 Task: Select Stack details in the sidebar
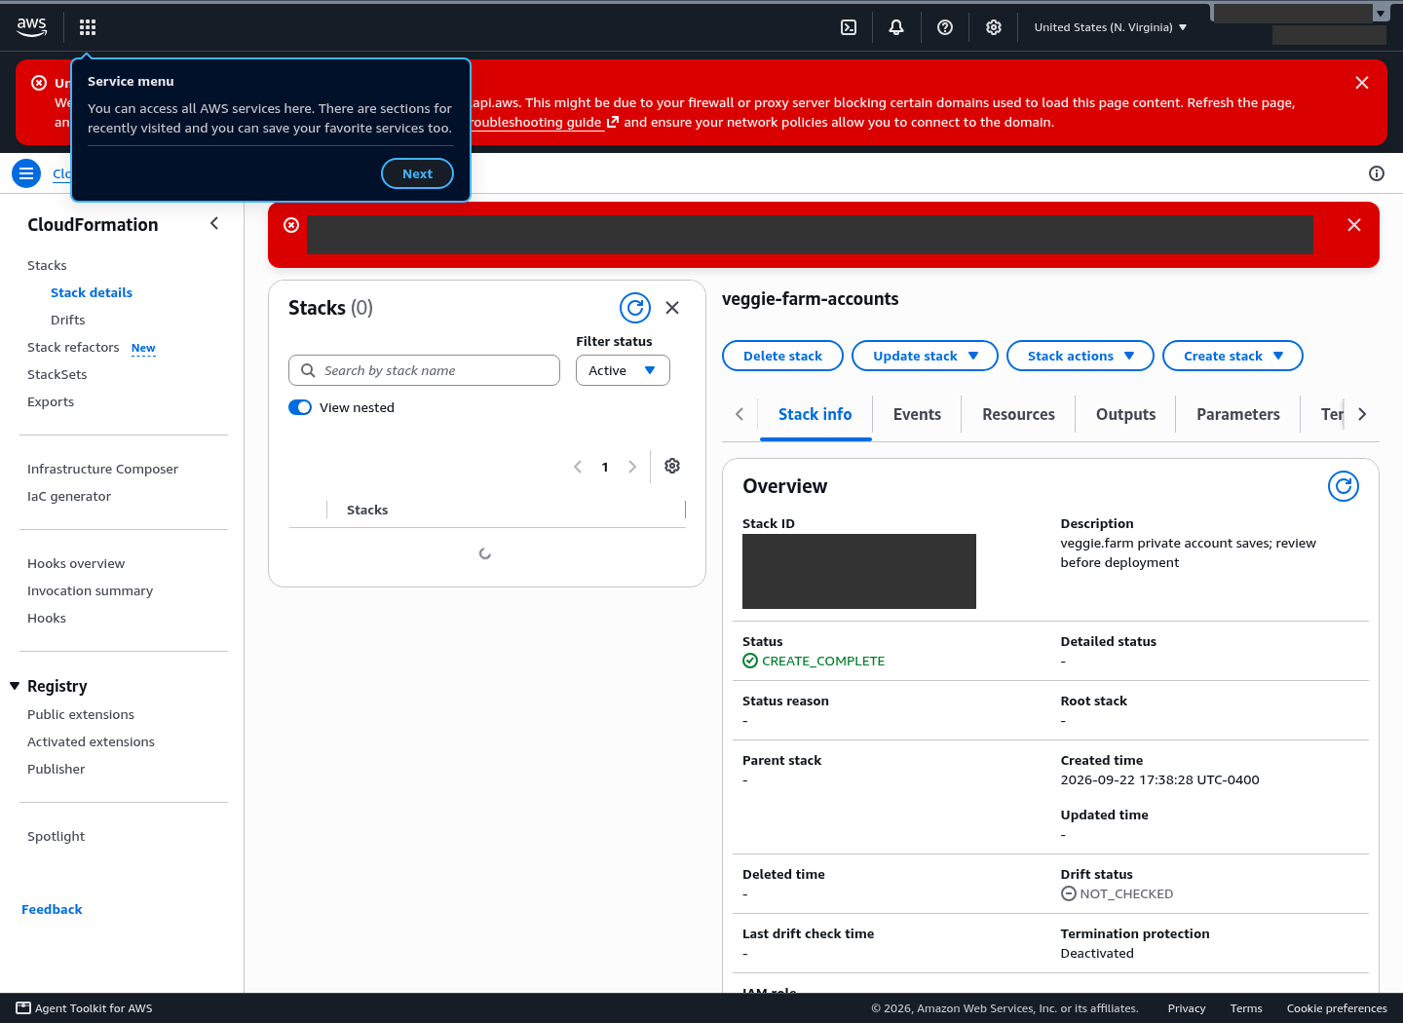pyautogui.click(x=92, y=292)
